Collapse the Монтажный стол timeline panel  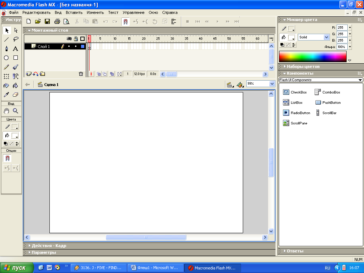click(x=29, y=31)
